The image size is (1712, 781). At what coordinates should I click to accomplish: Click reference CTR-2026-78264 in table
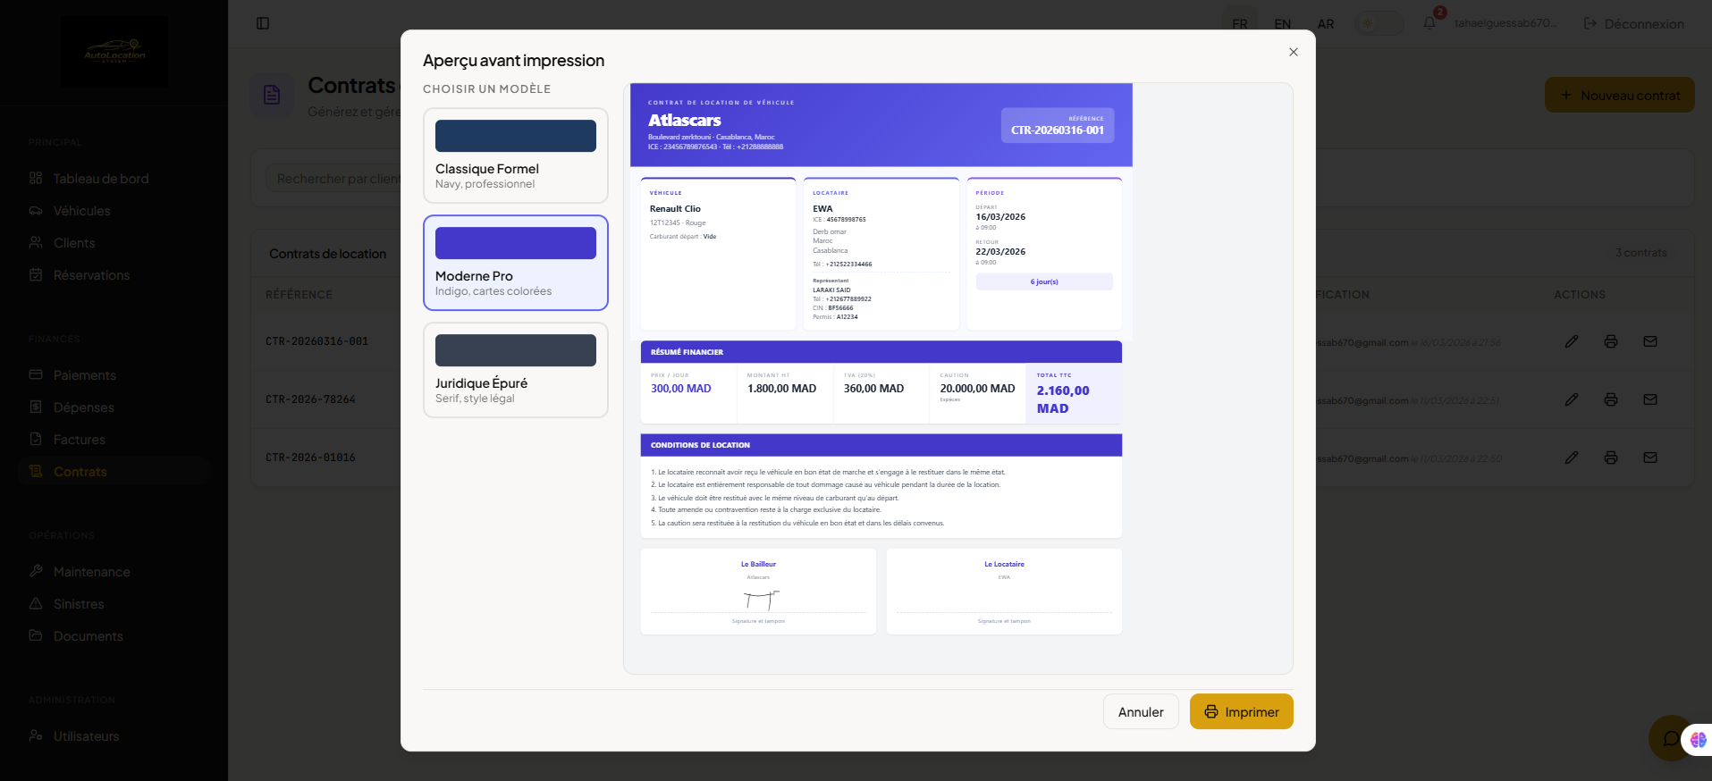click(x=310, y=399)
